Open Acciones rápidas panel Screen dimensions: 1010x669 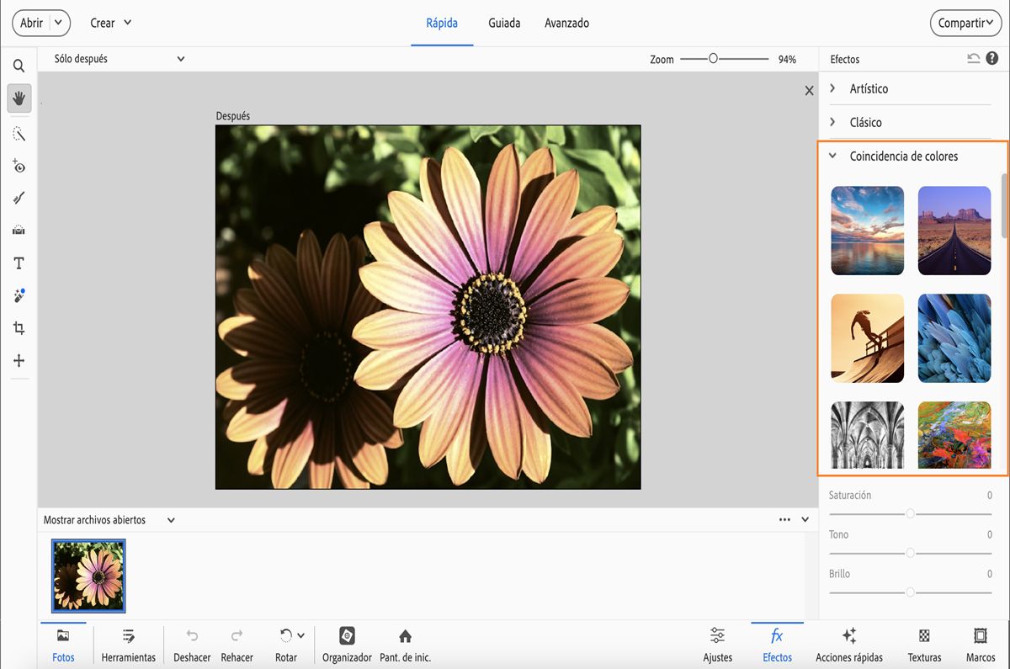tap(848, 645)
